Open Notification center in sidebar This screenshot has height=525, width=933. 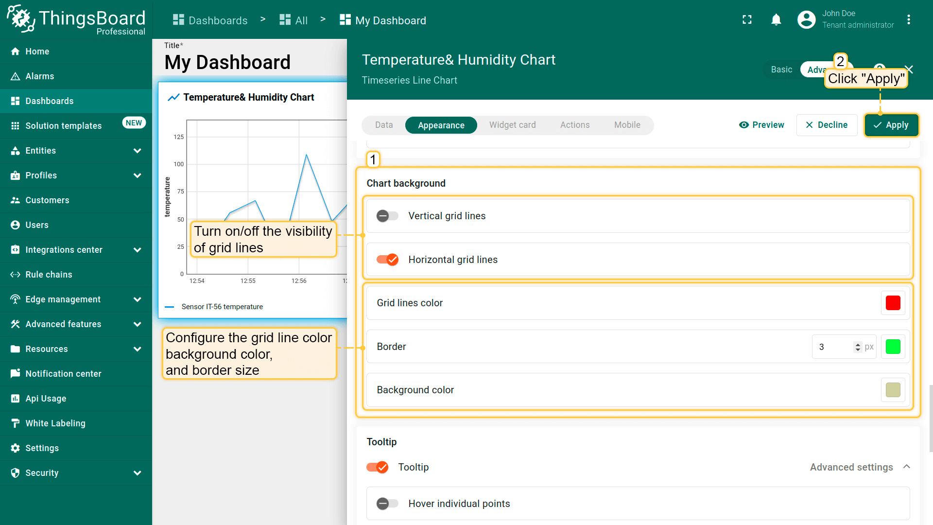(63, 374)
